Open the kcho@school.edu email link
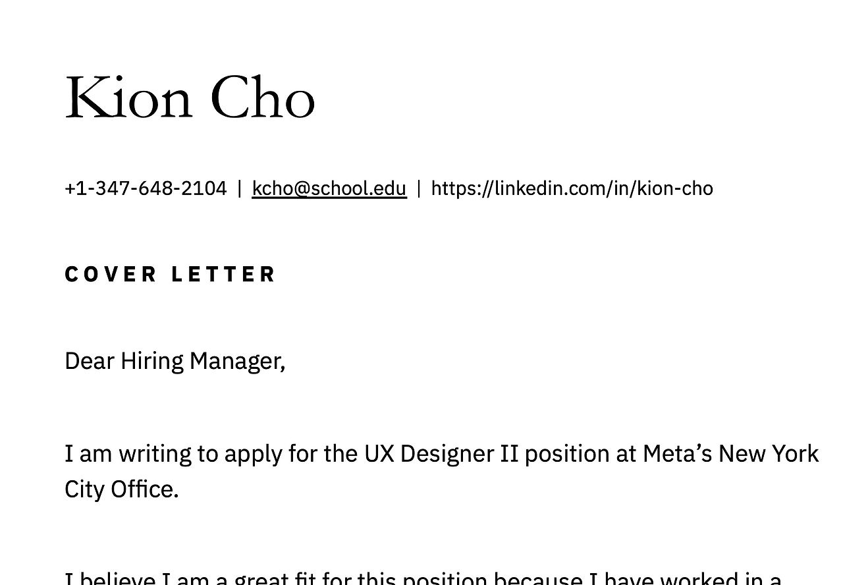843x585 pixels. [329, 188]
